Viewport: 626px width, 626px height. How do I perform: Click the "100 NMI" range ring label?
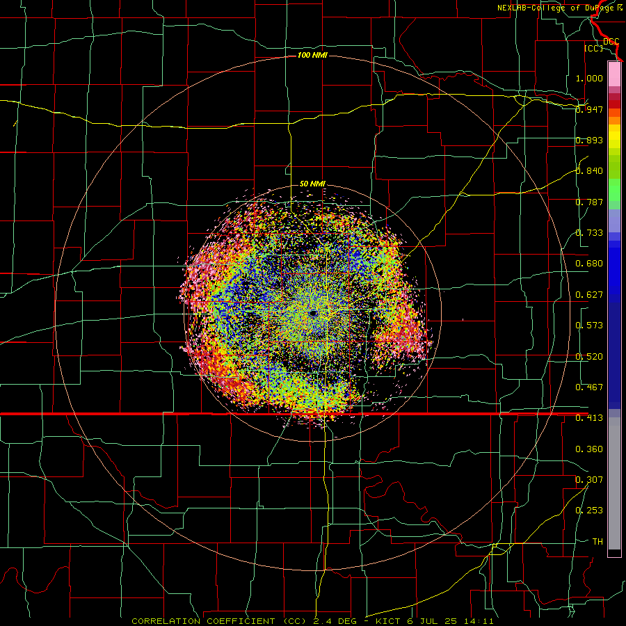pos(312,55)
